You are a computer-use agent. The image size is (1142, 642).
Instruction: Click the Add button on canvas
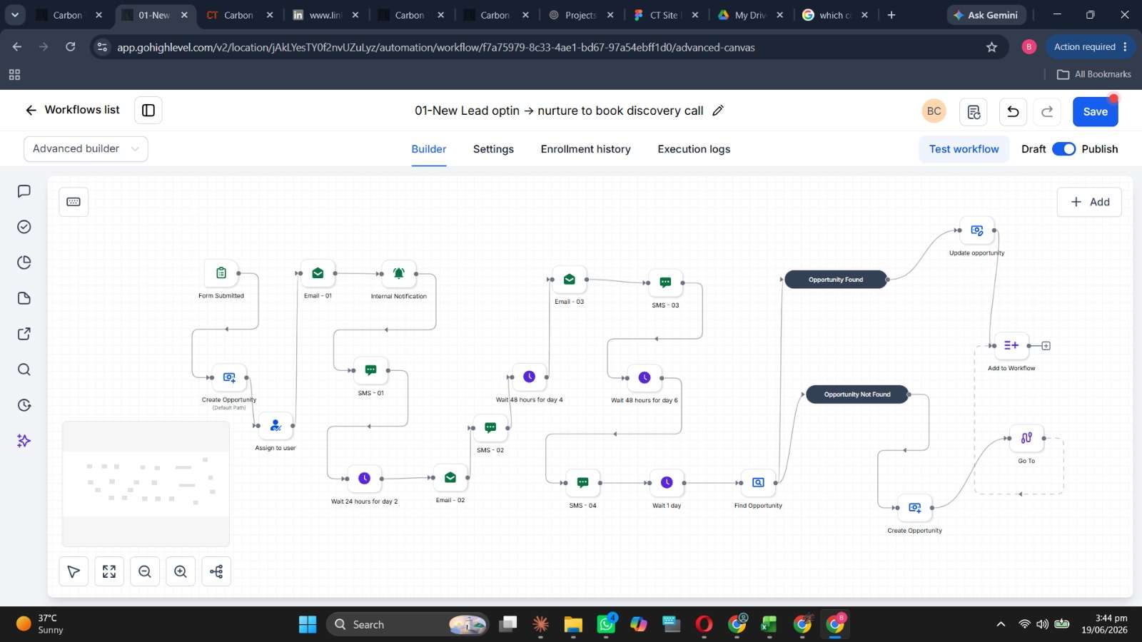1089,202
